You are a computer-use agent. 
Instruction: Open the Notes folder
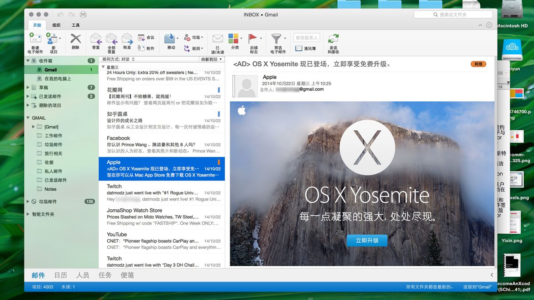(61, 189)
